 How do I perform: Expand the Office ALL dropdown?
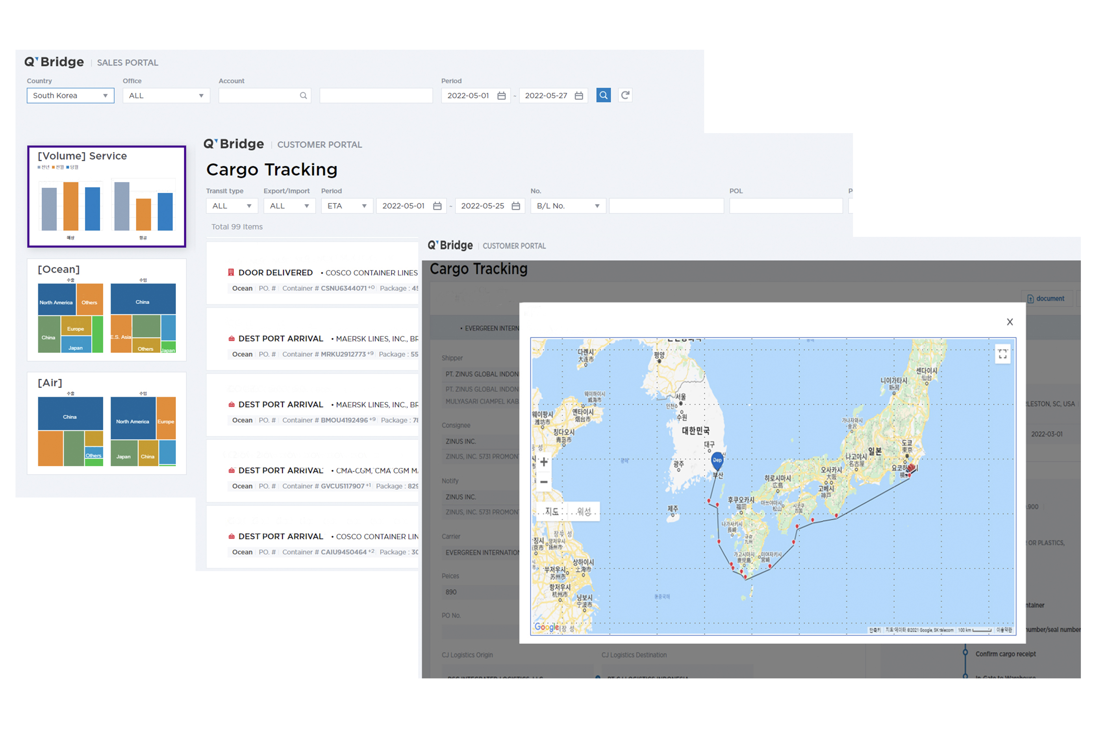click(166, 95)
